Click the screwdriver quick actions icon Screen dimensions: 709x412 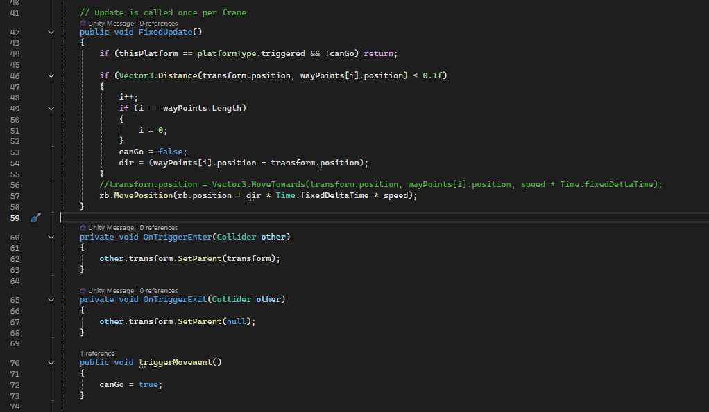click(36, 217)
